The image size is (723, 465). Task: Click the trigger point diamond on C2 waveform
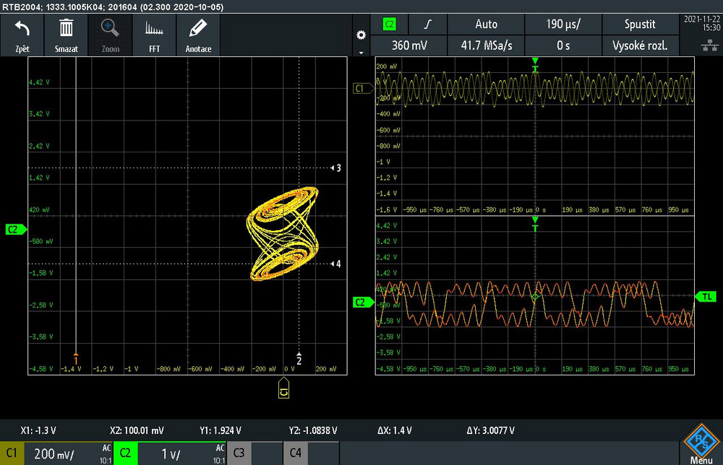(535, 297)
